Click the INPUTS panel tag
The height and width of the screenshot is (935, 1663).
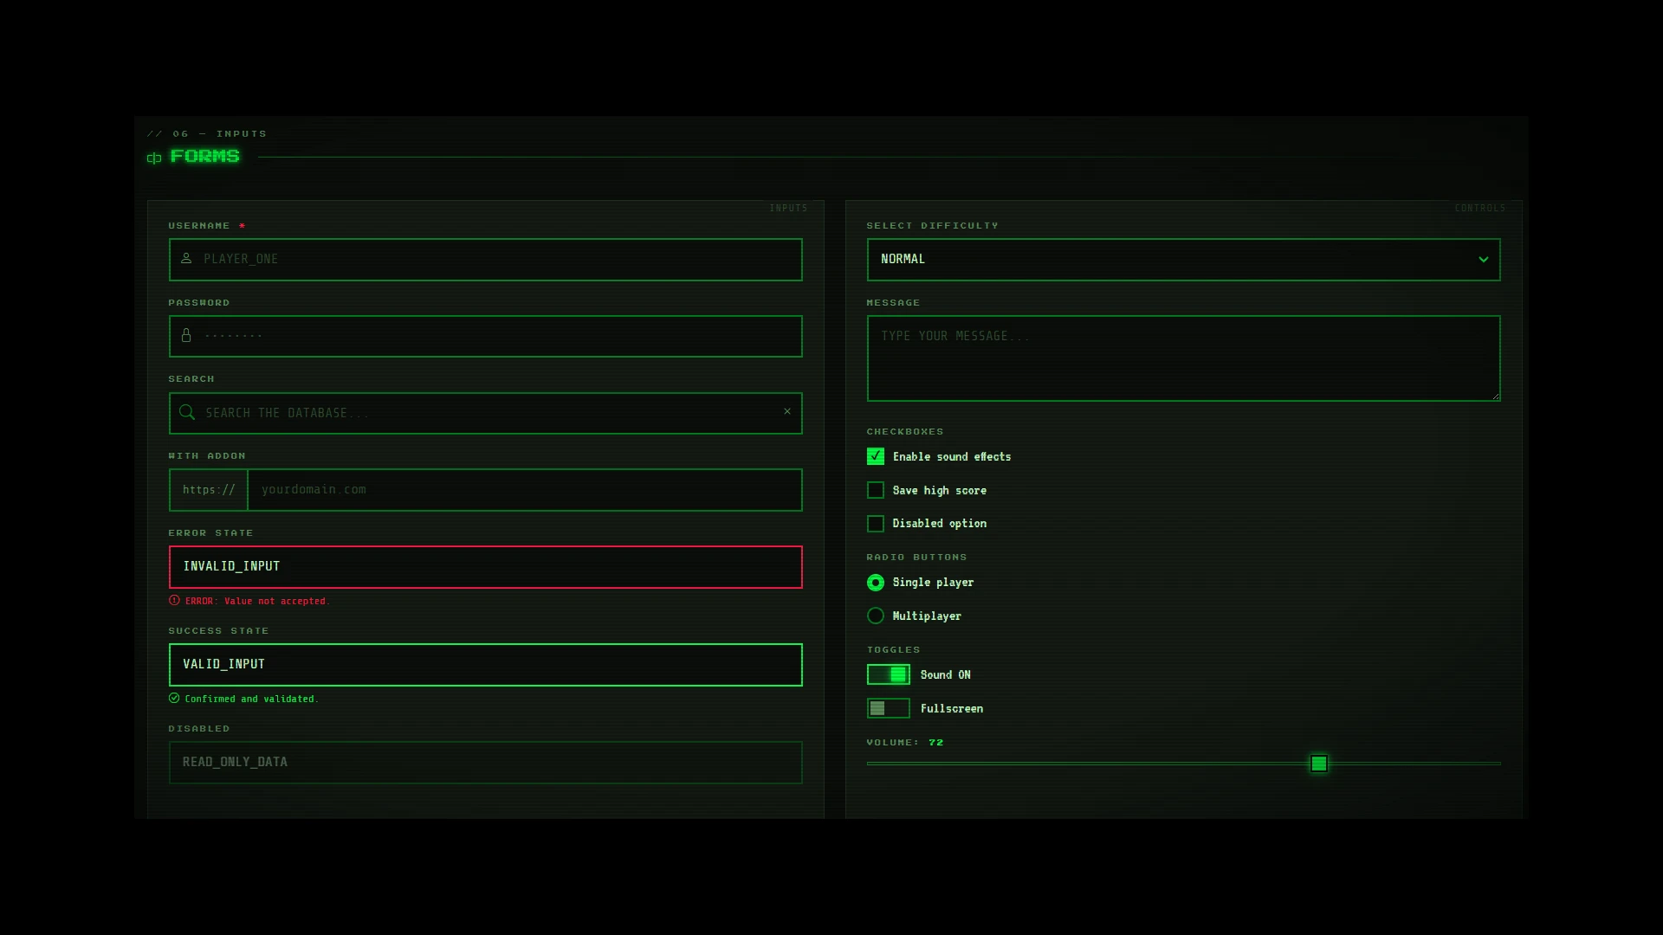pos(788,208)
